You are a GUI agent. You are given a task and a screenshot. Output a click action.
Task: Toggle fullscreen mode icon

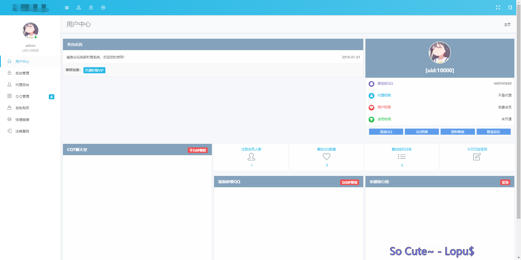pos(498,7)
